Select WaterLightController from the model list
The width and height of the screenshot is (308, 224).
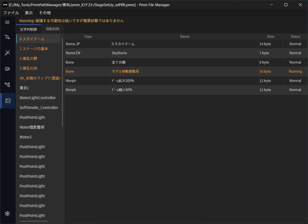(x=37, y=98)
